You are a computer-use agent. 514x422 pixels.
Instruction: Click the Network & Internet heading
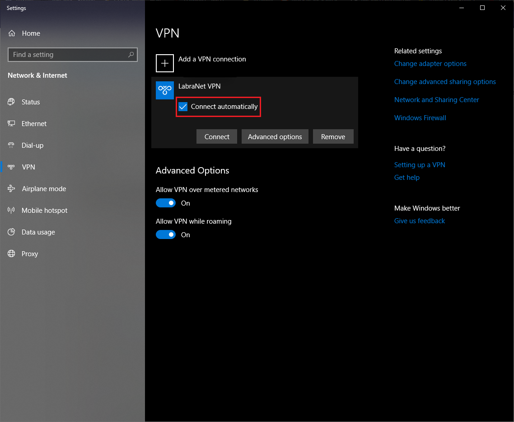[x=37, y=75]
